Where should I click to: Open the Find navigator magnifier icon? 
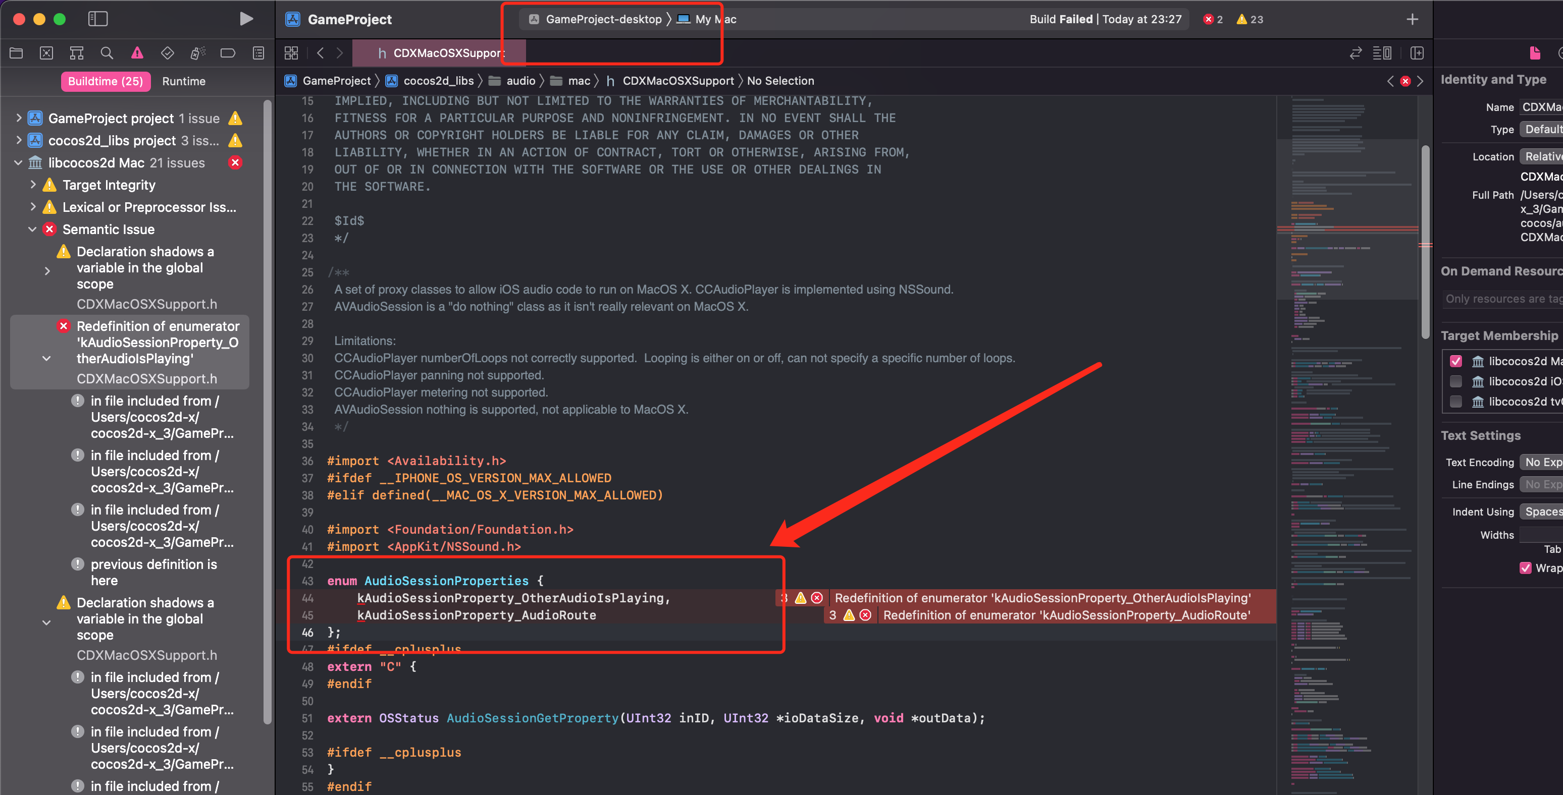(x=107, y=53)
